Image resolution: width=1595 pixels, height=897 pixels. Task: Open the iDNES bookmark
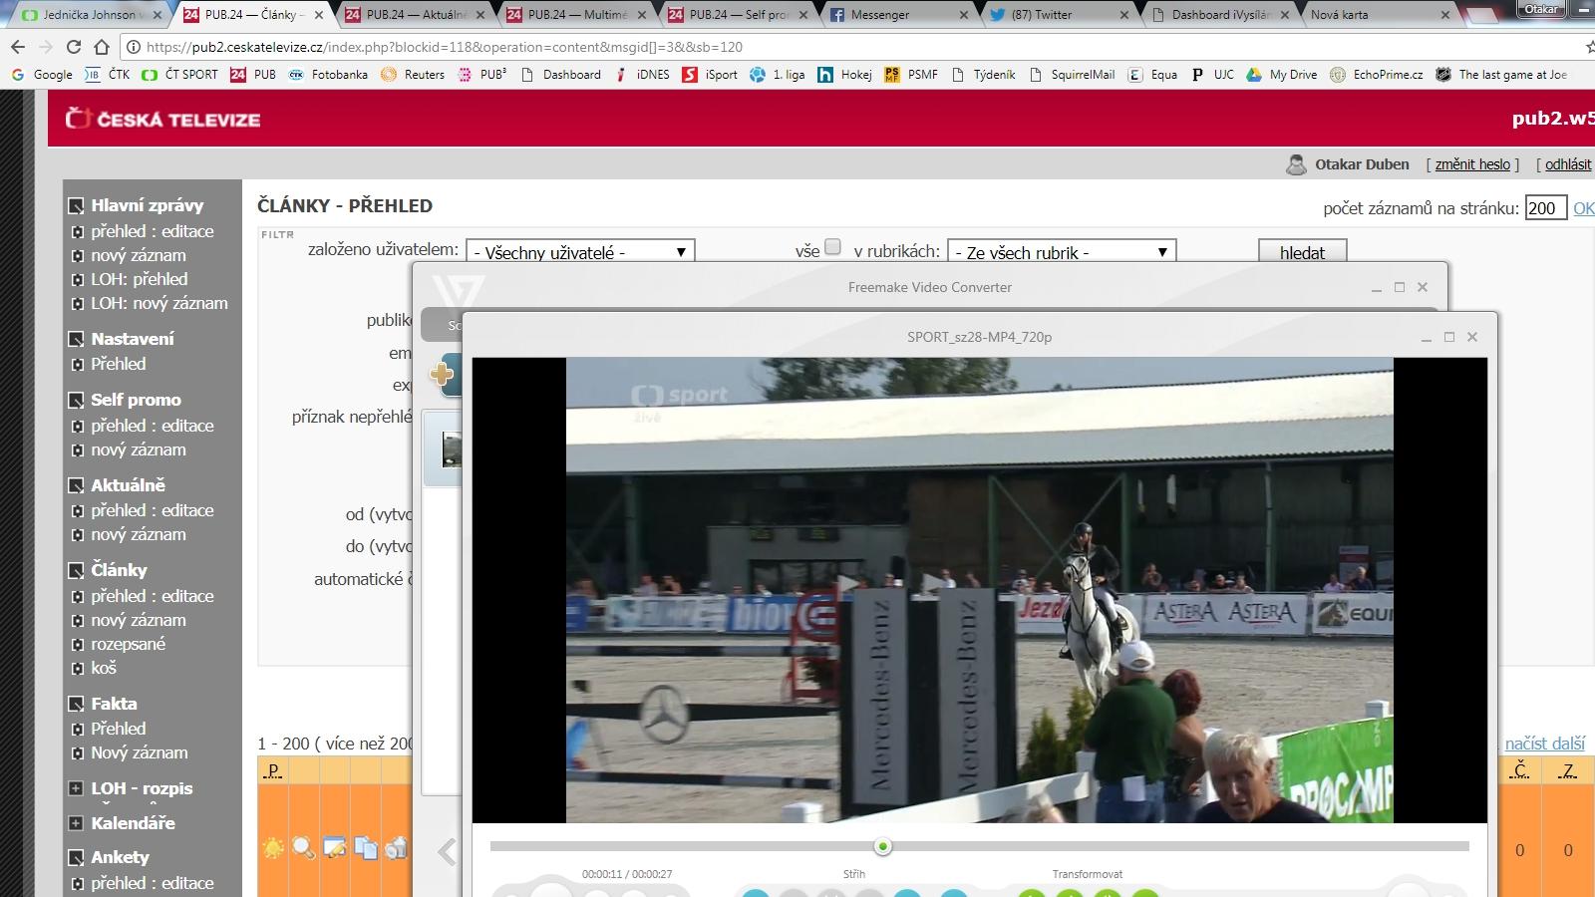(642, 75)
